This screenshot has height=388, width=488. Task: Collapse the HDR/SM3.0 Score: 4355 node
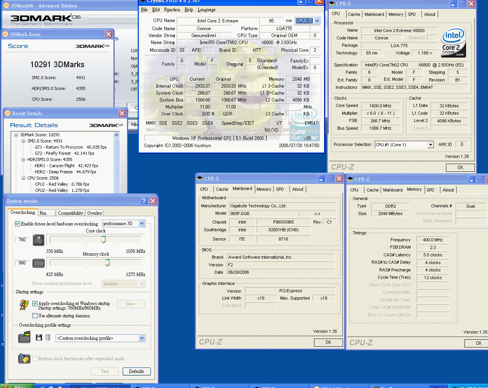[x=23, y=159]
